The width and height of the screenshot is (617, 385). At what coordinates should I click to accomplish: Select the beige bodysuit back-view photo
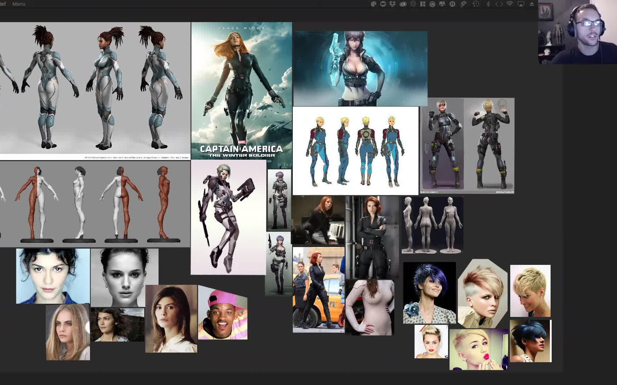370,308
